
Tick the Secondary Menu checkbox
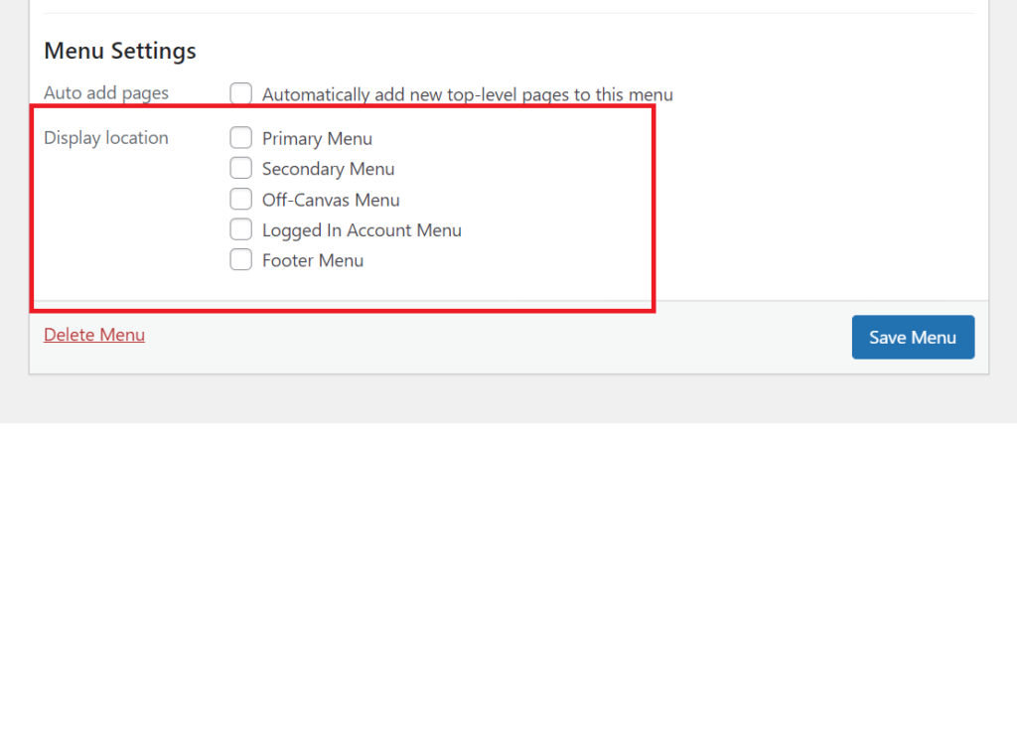coord(240,168)
